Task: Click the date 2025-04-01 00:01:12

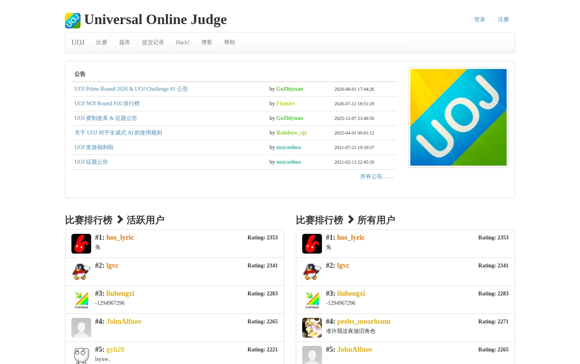Action: [354, 133]
